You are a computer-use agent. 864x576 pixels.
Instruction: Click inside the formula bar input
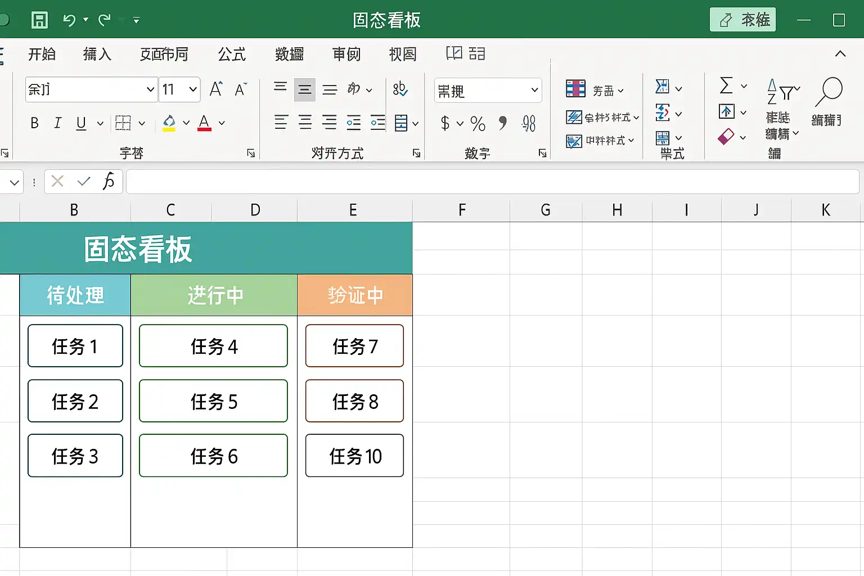(492, 182)
